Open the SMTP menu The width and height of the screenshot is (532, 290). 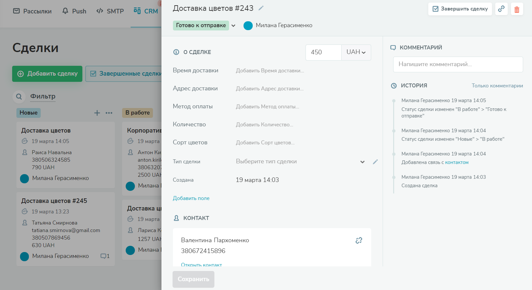click(110, 11)
